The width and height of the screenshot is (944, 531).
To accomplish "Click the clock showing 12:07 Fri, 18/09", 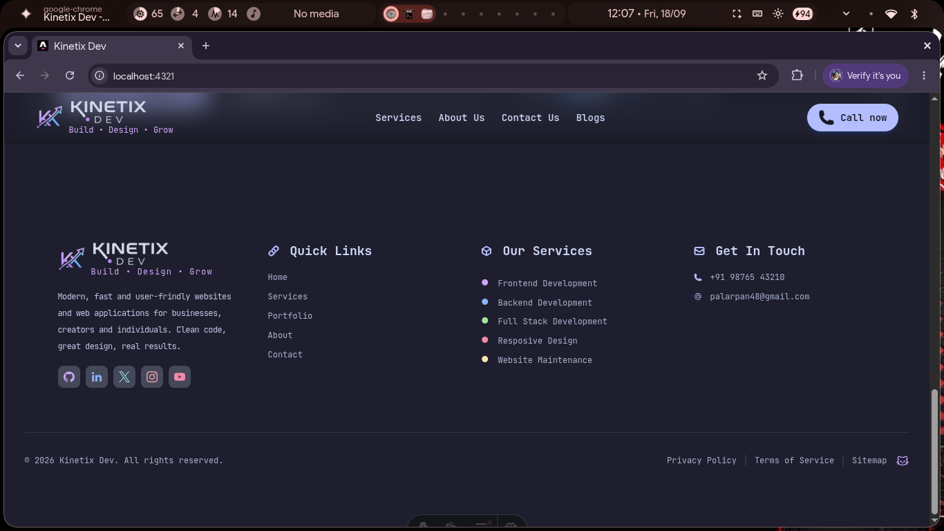I will [647, 14].
